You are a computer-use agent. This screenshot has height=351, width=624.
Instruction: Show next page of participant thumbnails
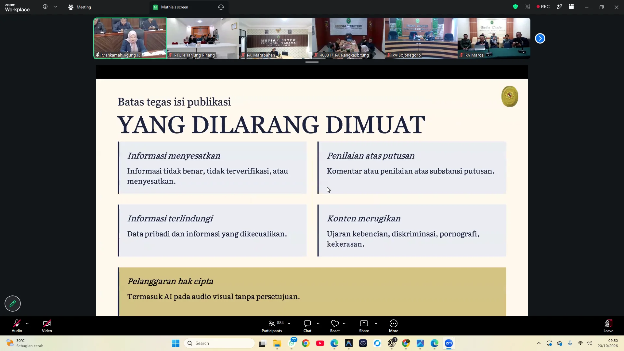540,38
